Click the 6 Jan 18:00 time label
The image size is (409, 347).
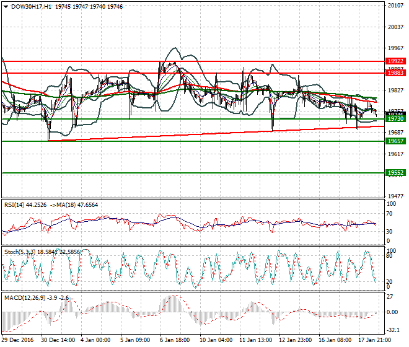pos(175,340)
